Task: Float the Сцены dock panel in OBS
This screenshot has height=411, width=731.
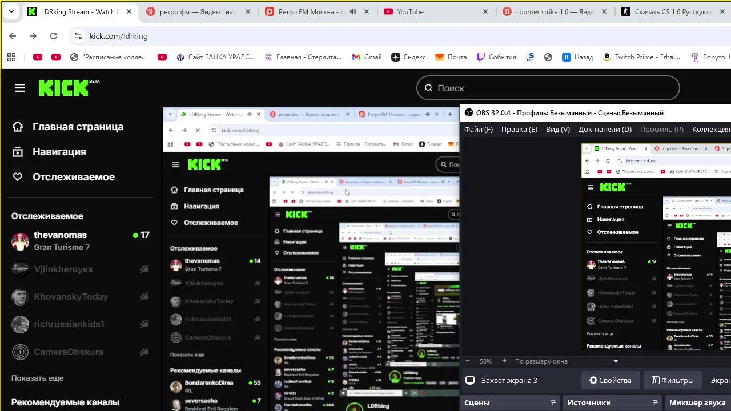Action: coord(553,402)
